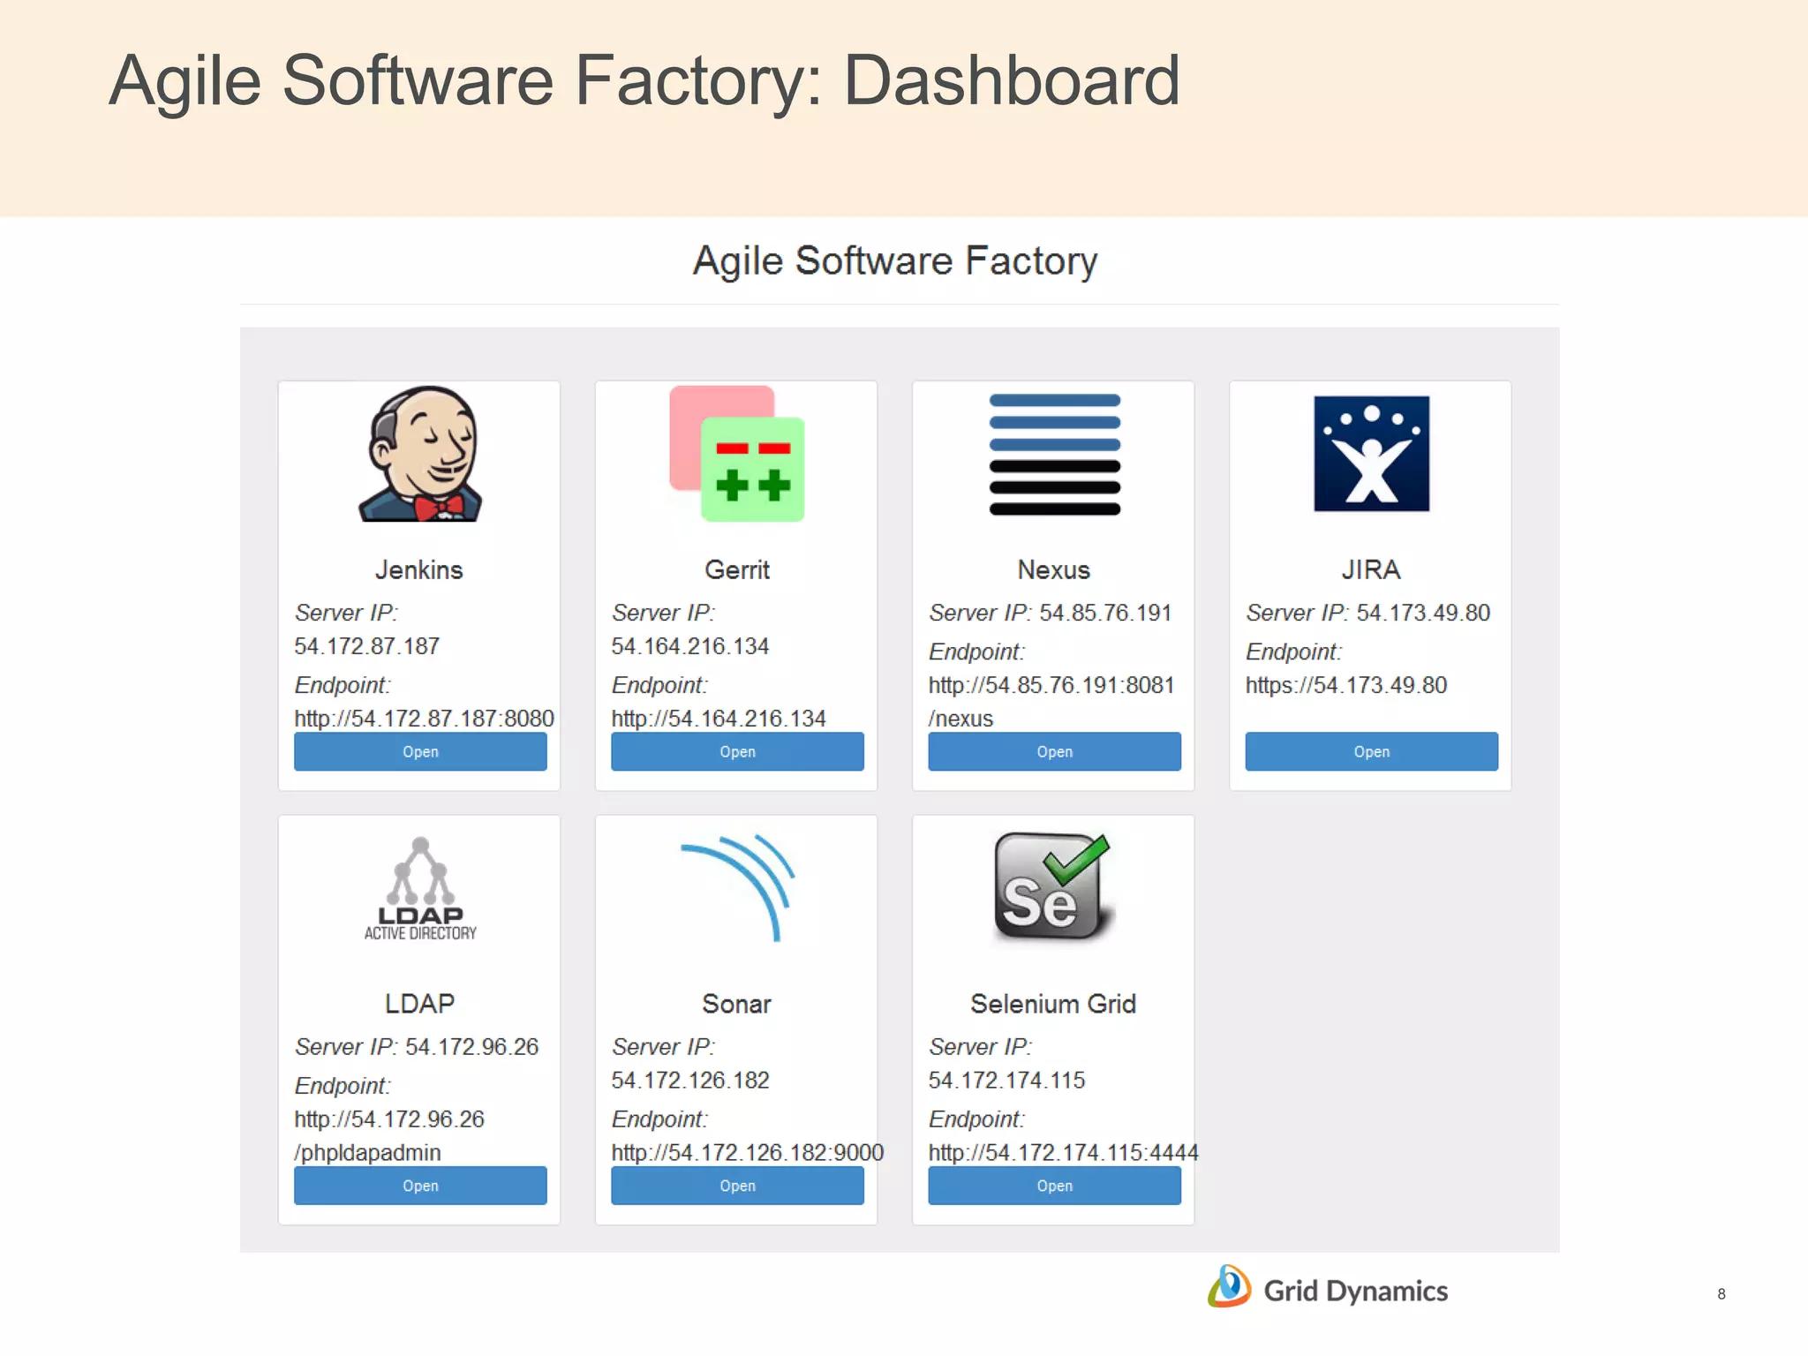Viewport: 1808px width, 1356px height.
Task: Select the JIRA card title
Action: tap(1371, 570)
